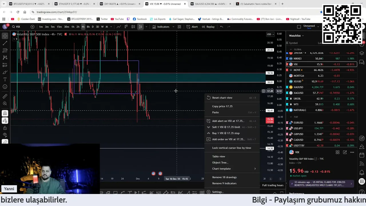This screenshot has width=366, height=206.
Task: Open USDJPY from the watchlist
Action: pos(322,128)
